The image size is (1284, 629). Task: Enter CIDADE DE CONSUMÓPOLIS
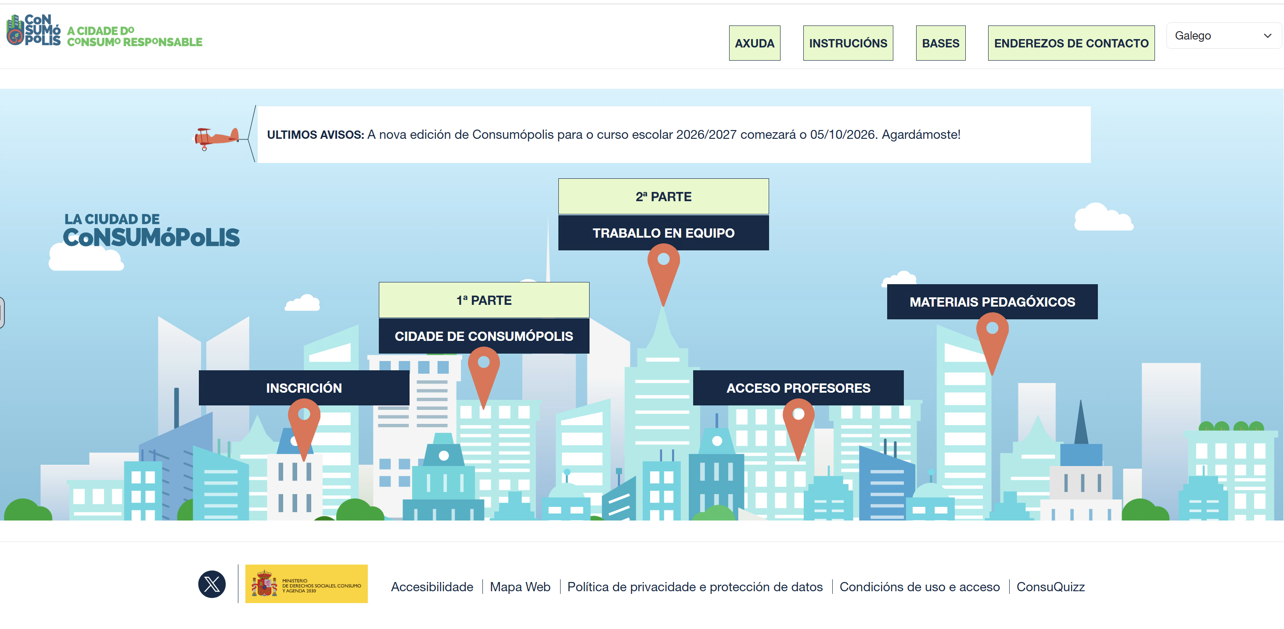[x=483, y=336]
